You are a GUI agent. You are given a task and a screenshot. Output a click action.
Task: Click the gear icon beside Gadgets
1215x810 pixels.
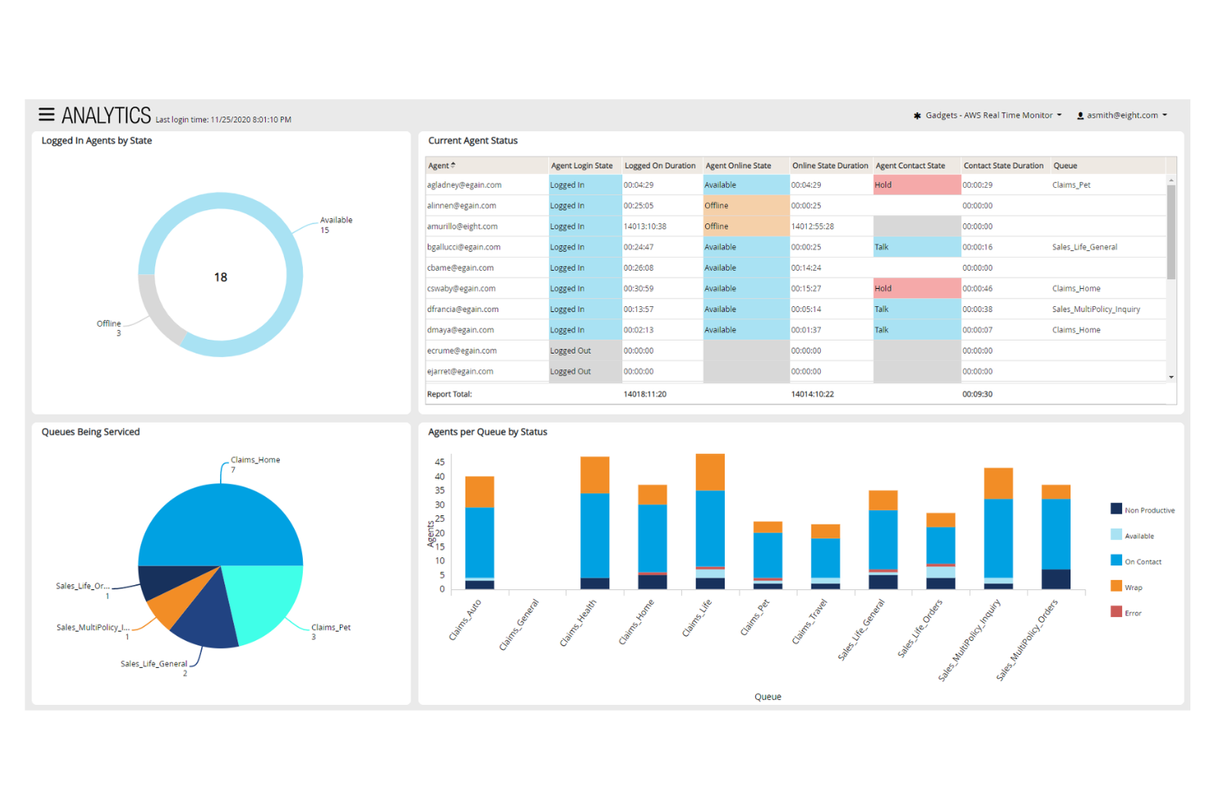pos(918,116)
